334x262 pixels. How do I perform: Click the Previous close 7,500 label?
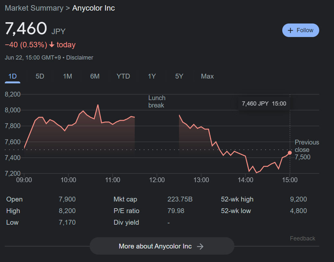307,150
